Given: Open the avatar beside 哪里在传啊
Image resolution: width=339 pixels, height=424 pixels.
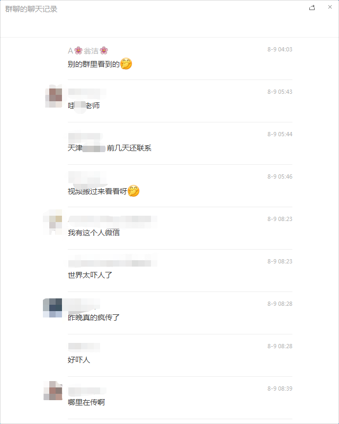Looking at the screenshot, I should (x=54, y=391).
